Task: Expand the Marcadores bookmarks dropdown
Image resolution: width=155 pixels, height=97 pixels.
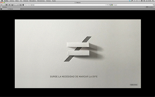Action: [150, 7]
